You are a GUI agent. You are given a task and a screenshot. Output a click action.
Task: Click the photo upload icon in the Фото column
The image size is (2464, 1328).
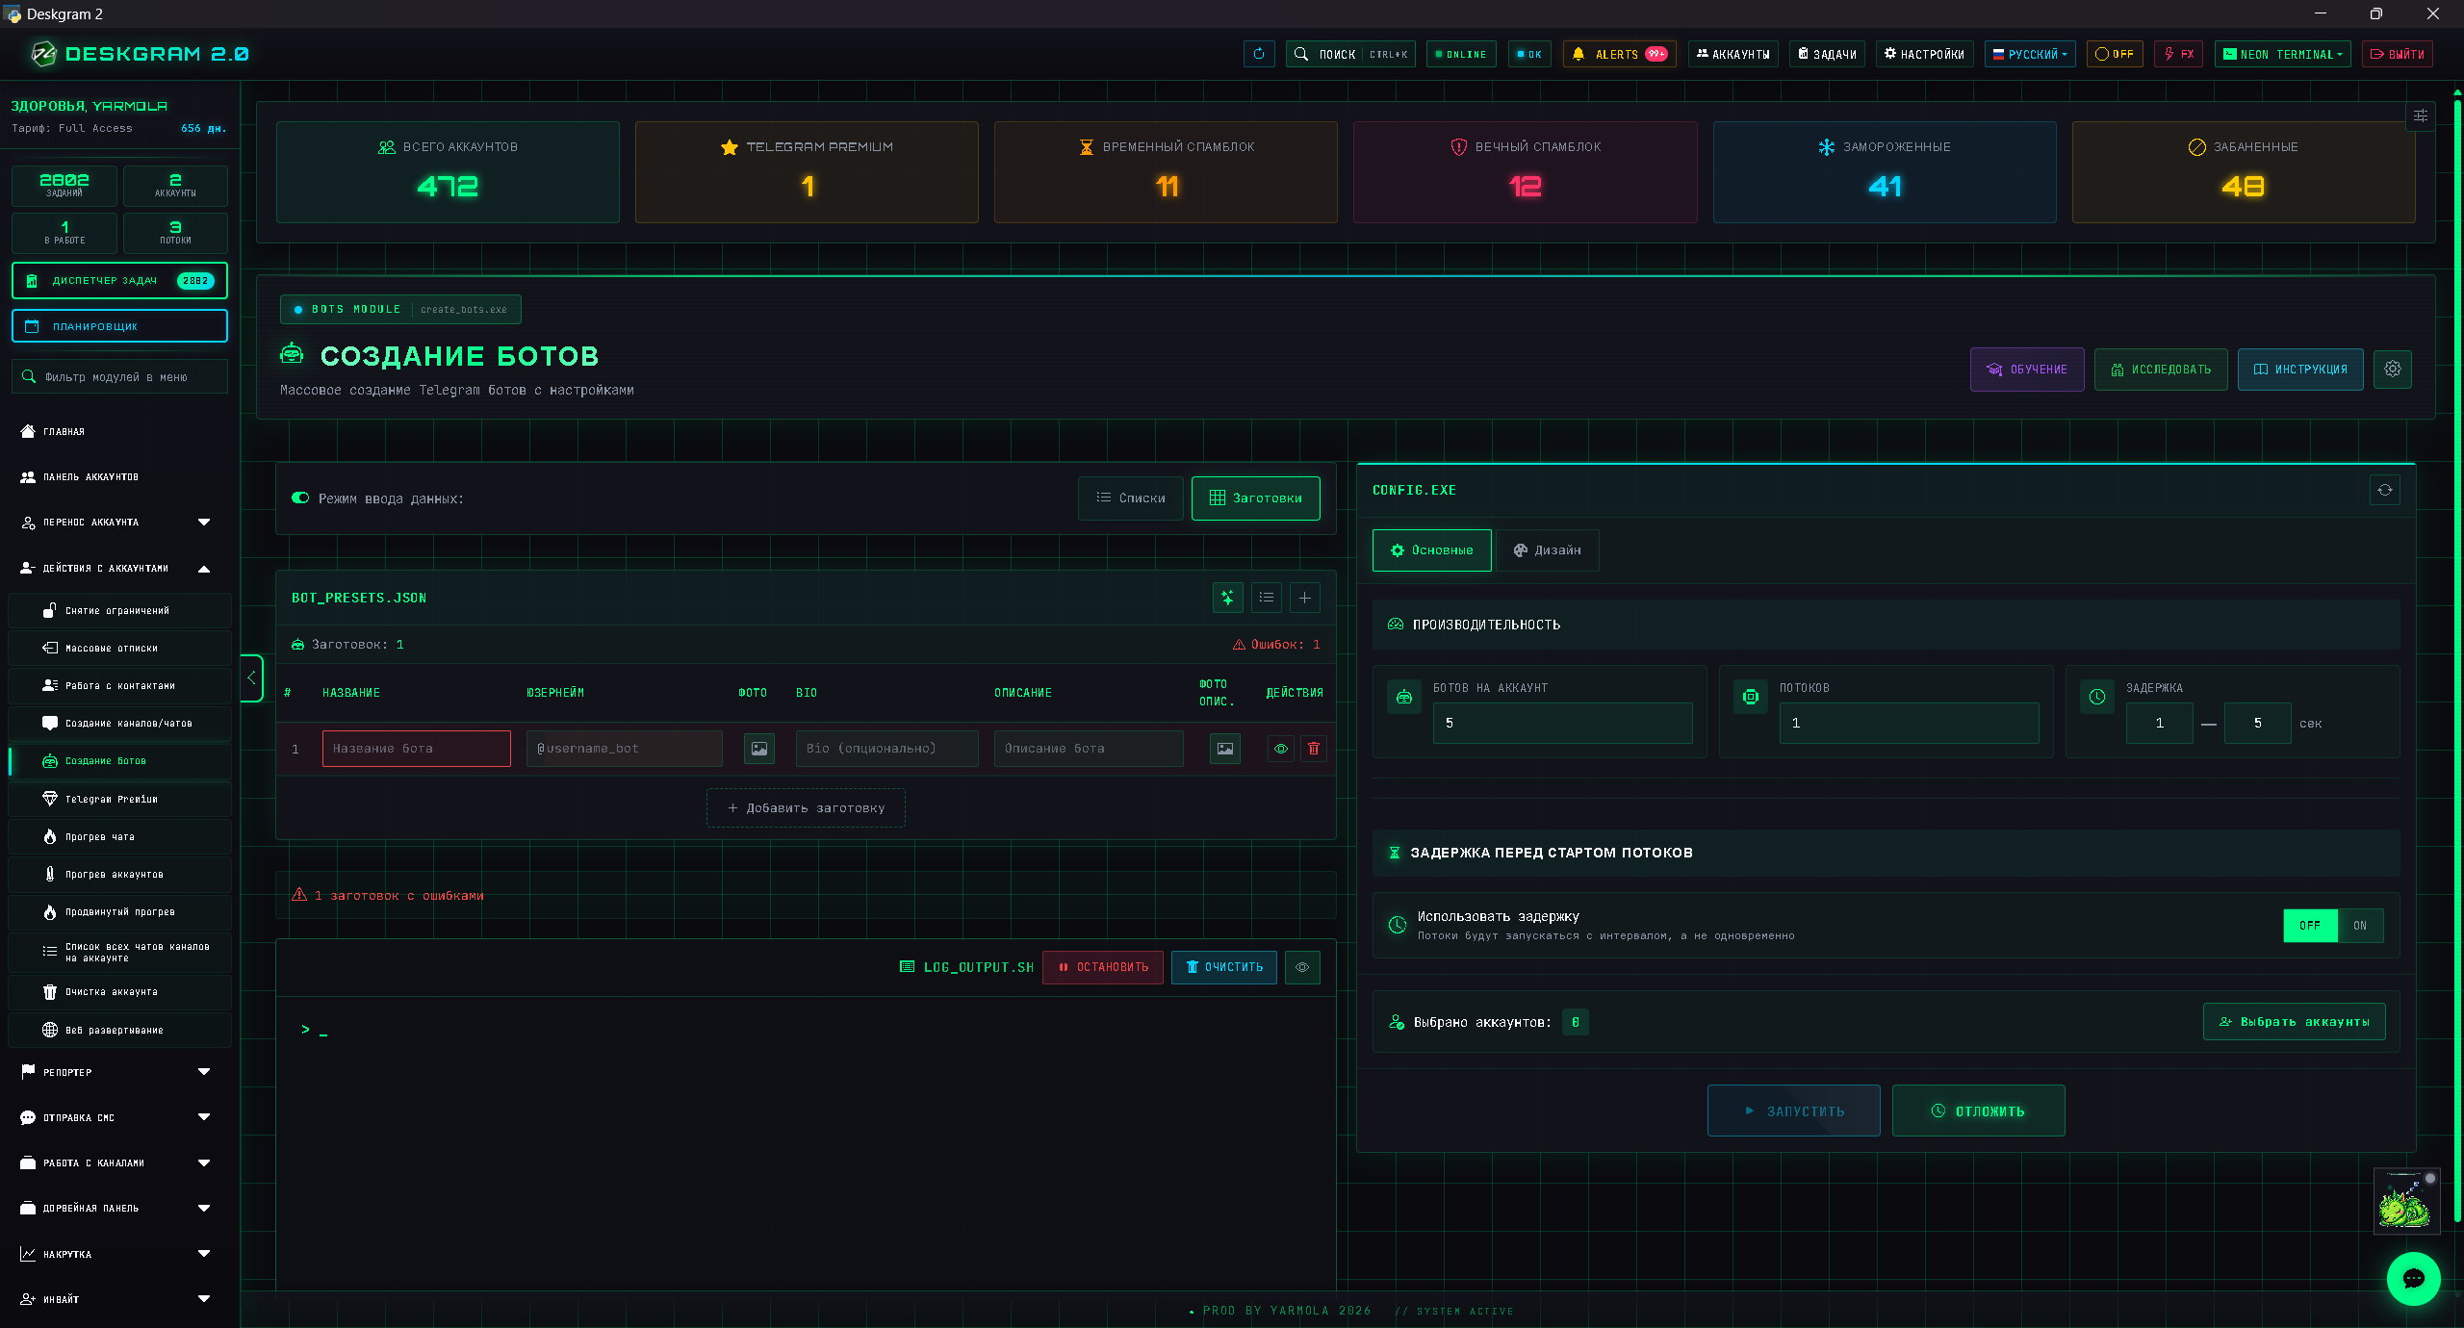click(x=759, y=749)
